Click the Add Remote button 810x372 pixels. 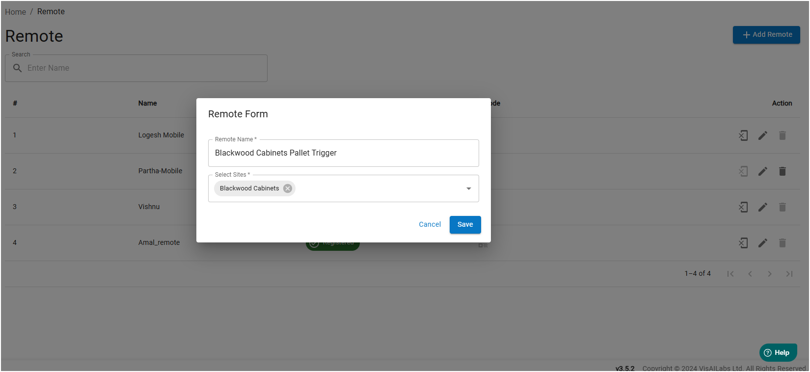coord(766,35)
